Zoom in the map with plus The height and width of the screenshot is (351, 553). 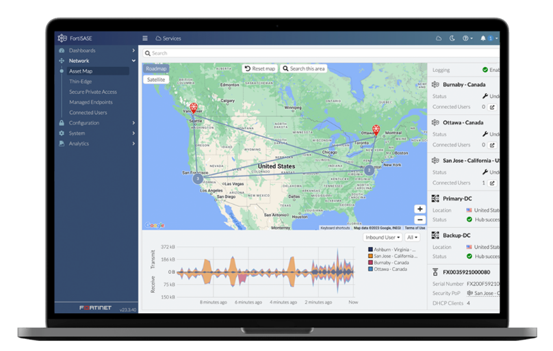tap(420, 209)
